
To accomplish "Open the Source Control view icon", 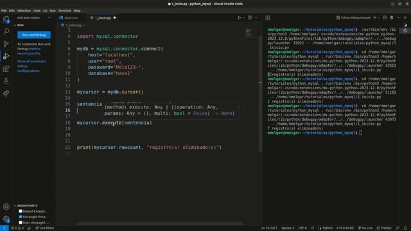I will [x=6, y=44].
